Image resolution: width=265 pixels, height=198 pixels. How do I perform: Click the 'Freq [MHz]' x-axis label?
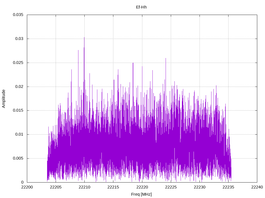142,194
